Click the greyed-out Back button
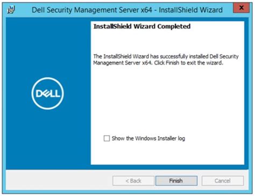 pos(133,180)
